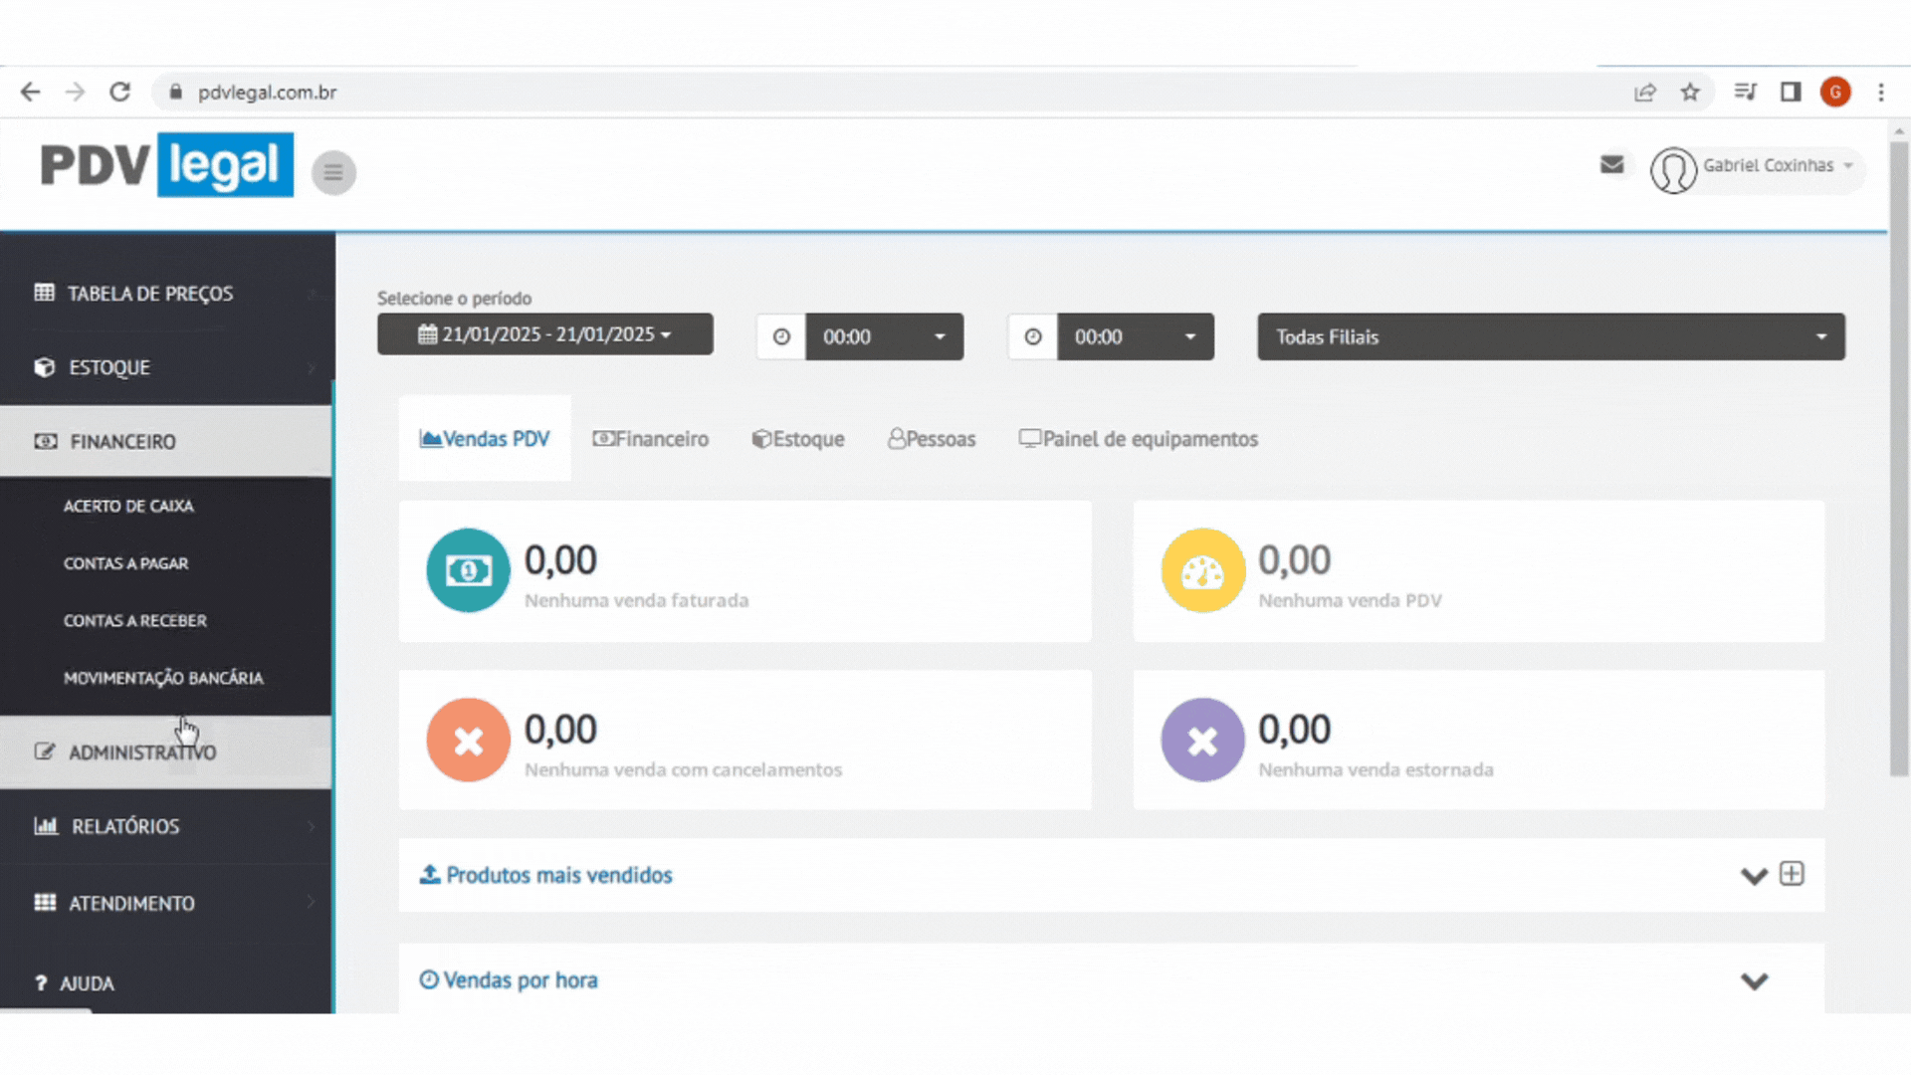Click the teal invoiced sales money icon

(468, 570)
